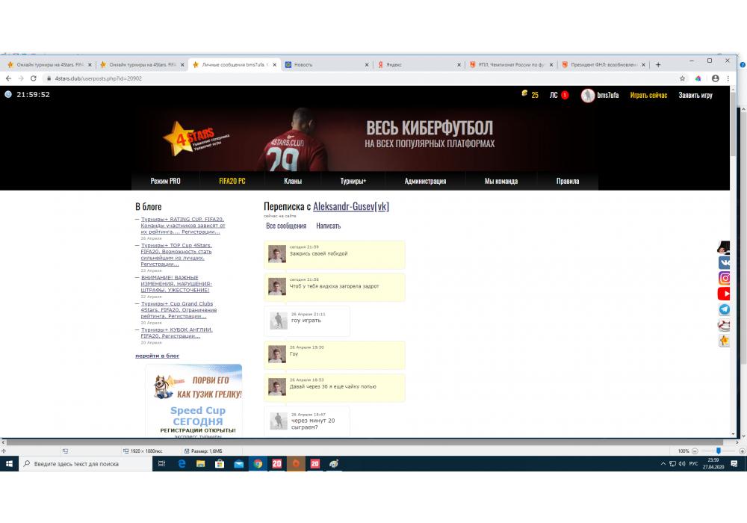Click the Windows taskbar search field
This screenshot has width=747, height=523.
coord(82,464)
